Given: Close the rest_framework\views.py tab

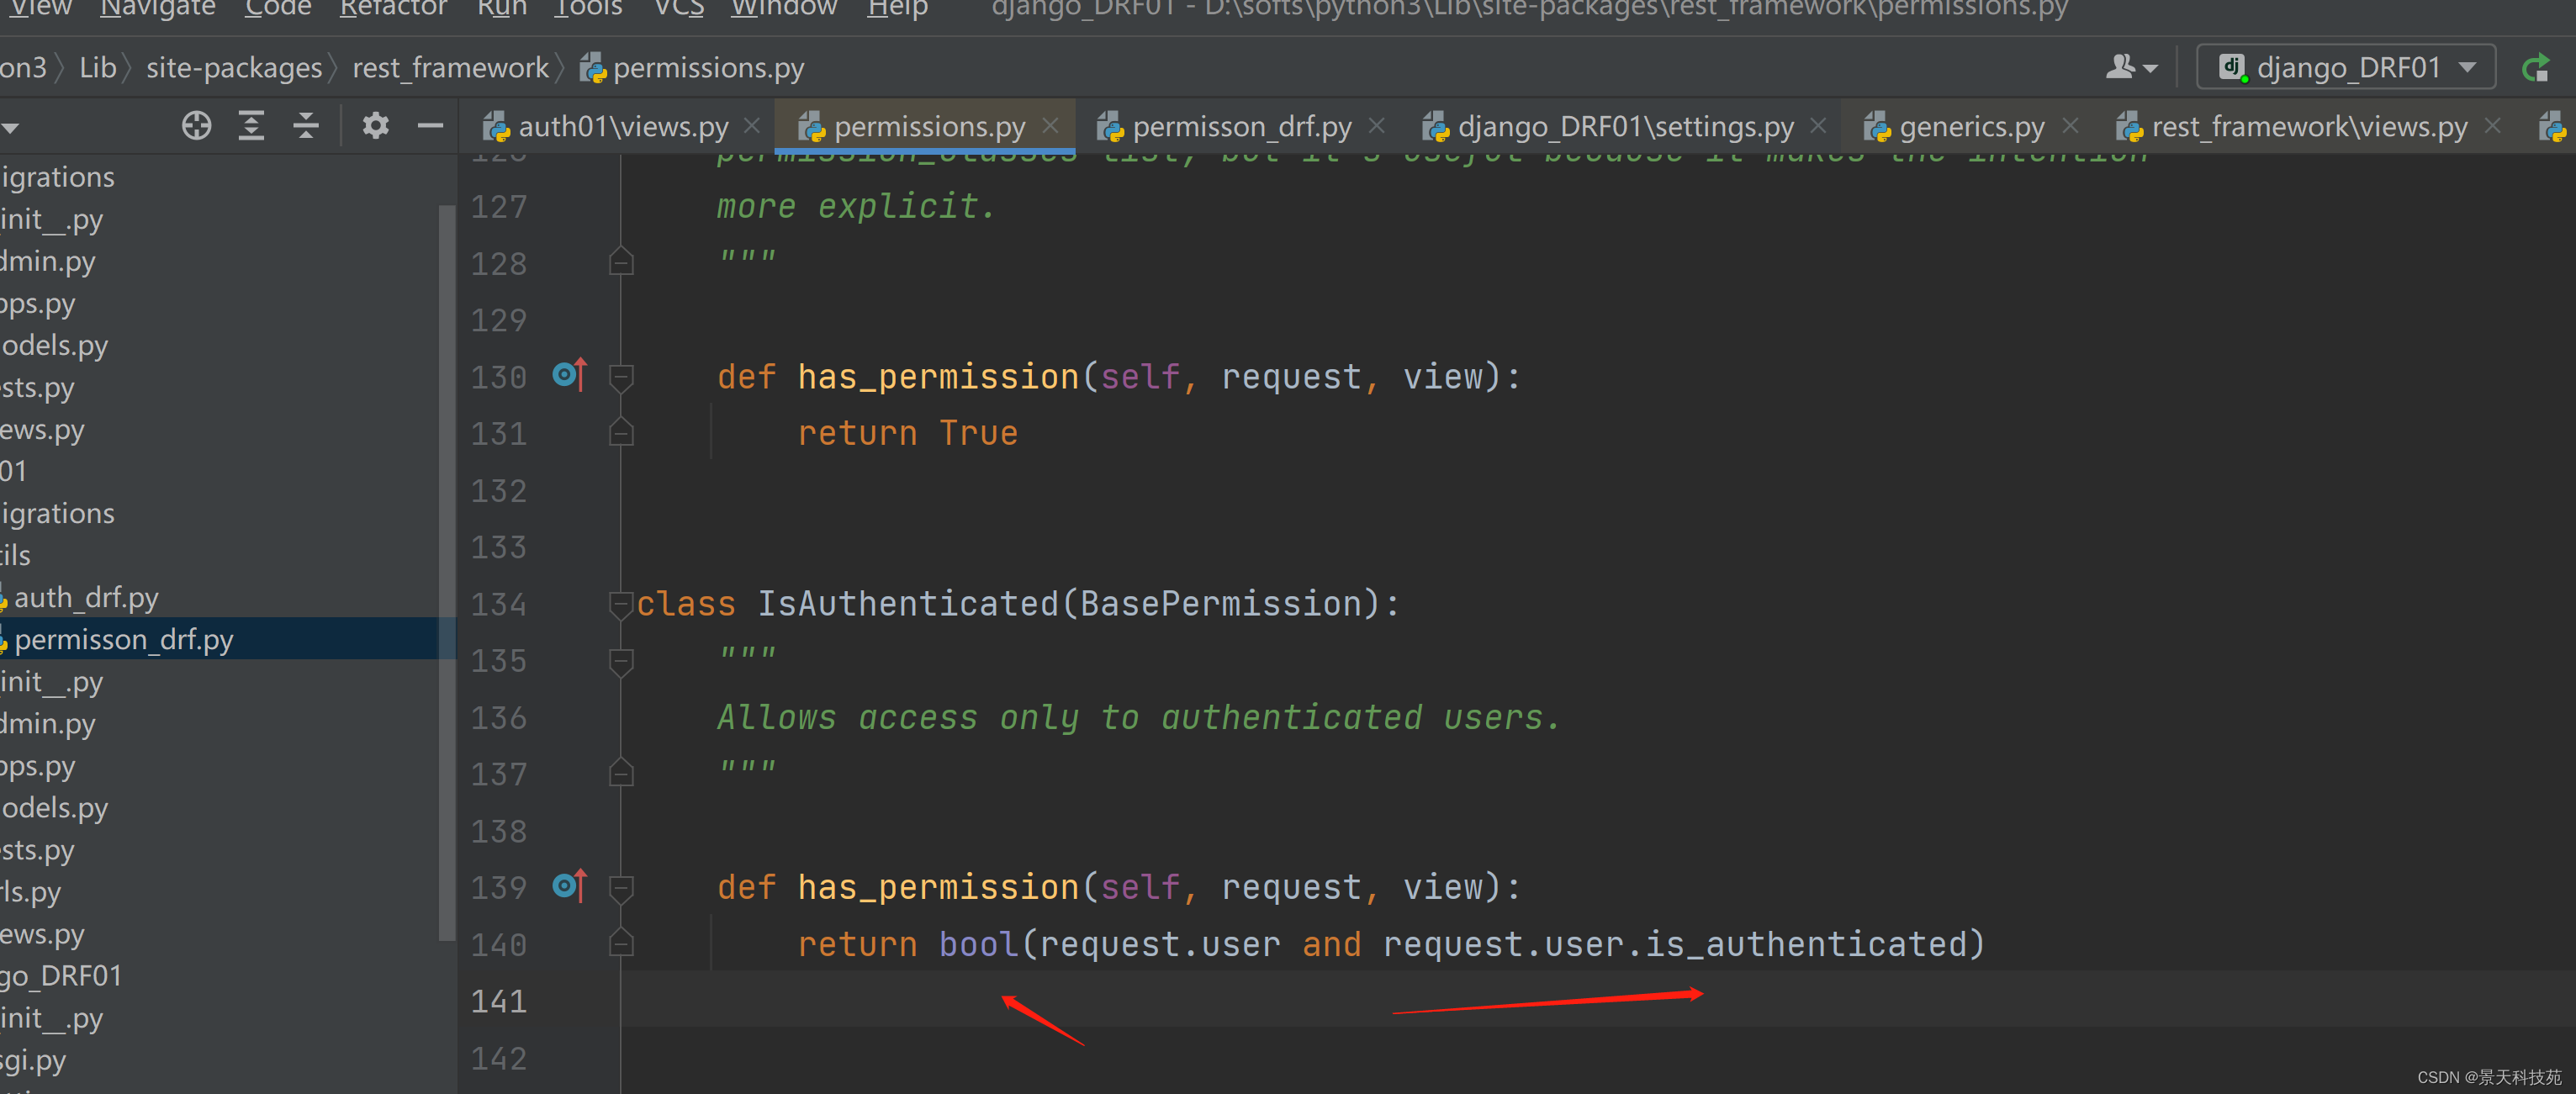Looking at the screenshot, I should pyautogui.click(x=2493, y=126).
